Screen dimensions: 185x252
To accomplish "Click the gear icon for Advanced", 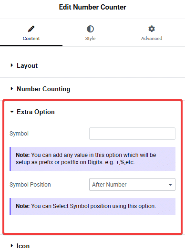I will tap(152, 29).
